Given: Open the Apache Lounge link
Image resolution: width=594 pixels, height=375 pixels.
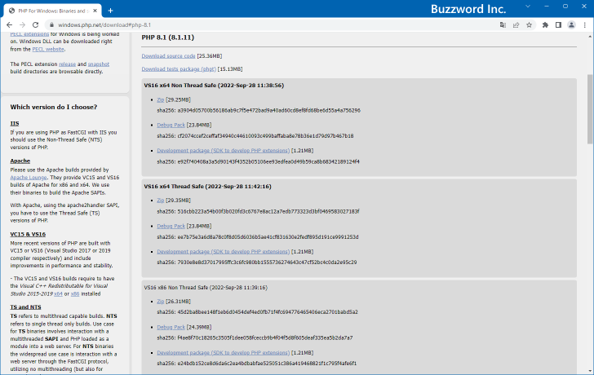Looking at the screenshot, I should tap(30, 176).
